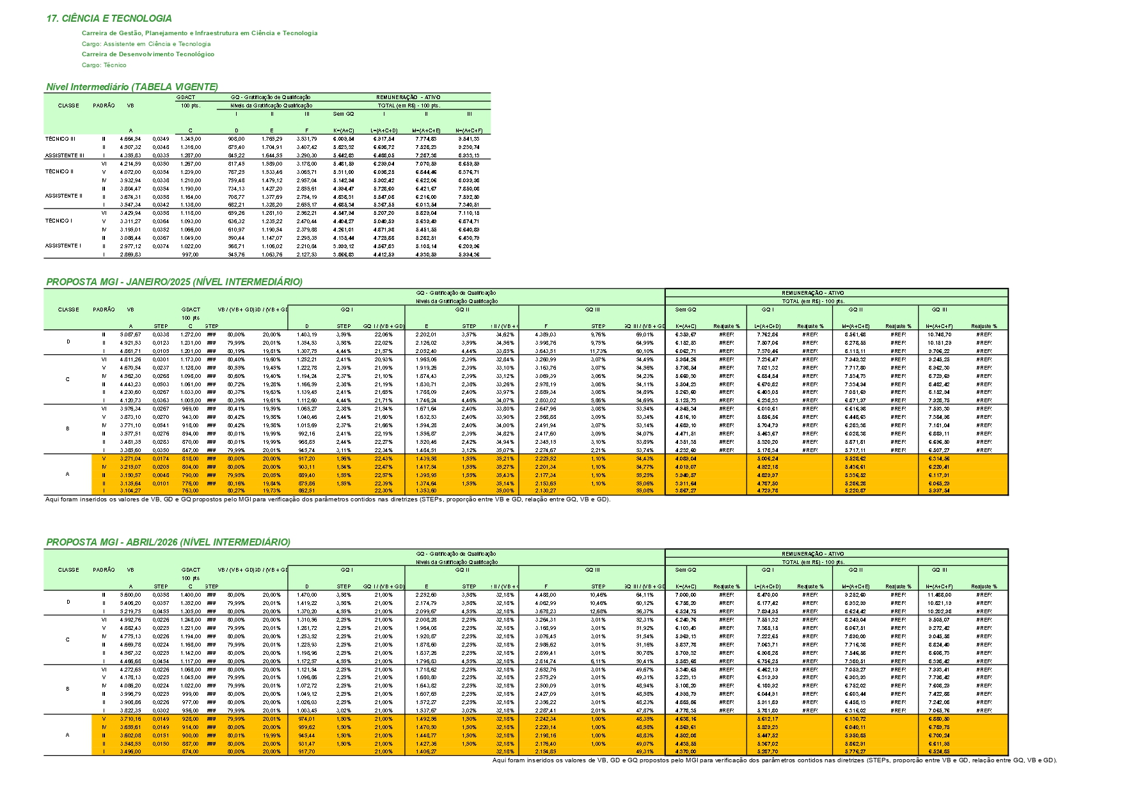Click the 'PROPOSTA MGI - JANEIRO/2025' section heading

pyautogui.click(x=174, y=282)
